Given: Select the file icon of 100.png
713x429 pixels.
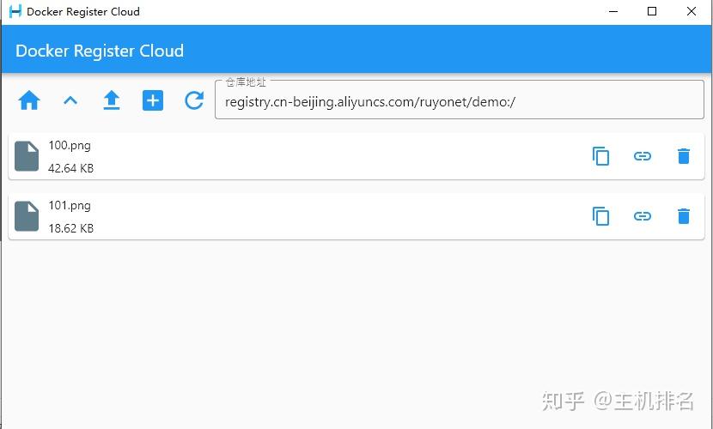Looking at the screenshot, I should 27,156.
